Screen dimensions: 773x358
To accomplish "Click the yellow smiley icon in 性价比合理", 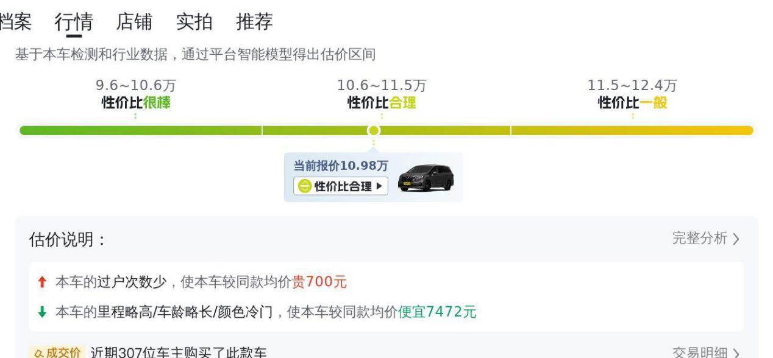I will (x=304, y=186).
